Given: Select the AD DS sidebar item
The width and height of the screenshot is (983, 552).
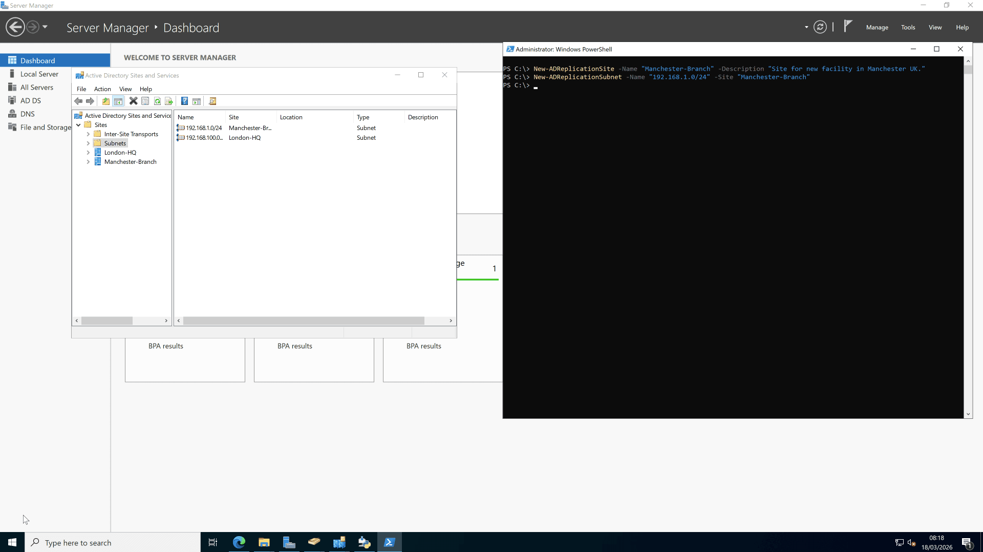Looking at the screenshot, I should coord(30,100).
